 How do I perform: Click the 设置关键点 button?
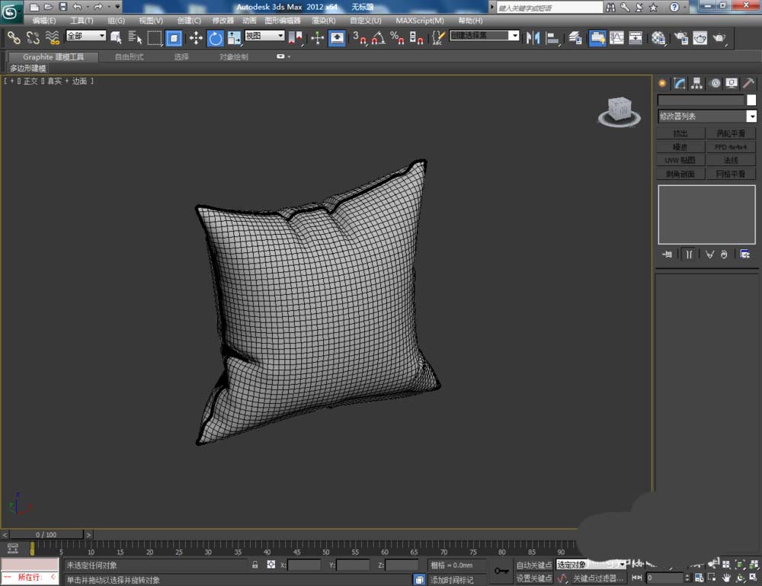(533, 578)
